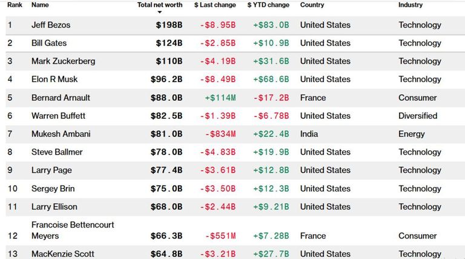465x259 pixels.
Task: Sort by the $ YTD change header
Action: pyautogui.click(x=268, y=5)
